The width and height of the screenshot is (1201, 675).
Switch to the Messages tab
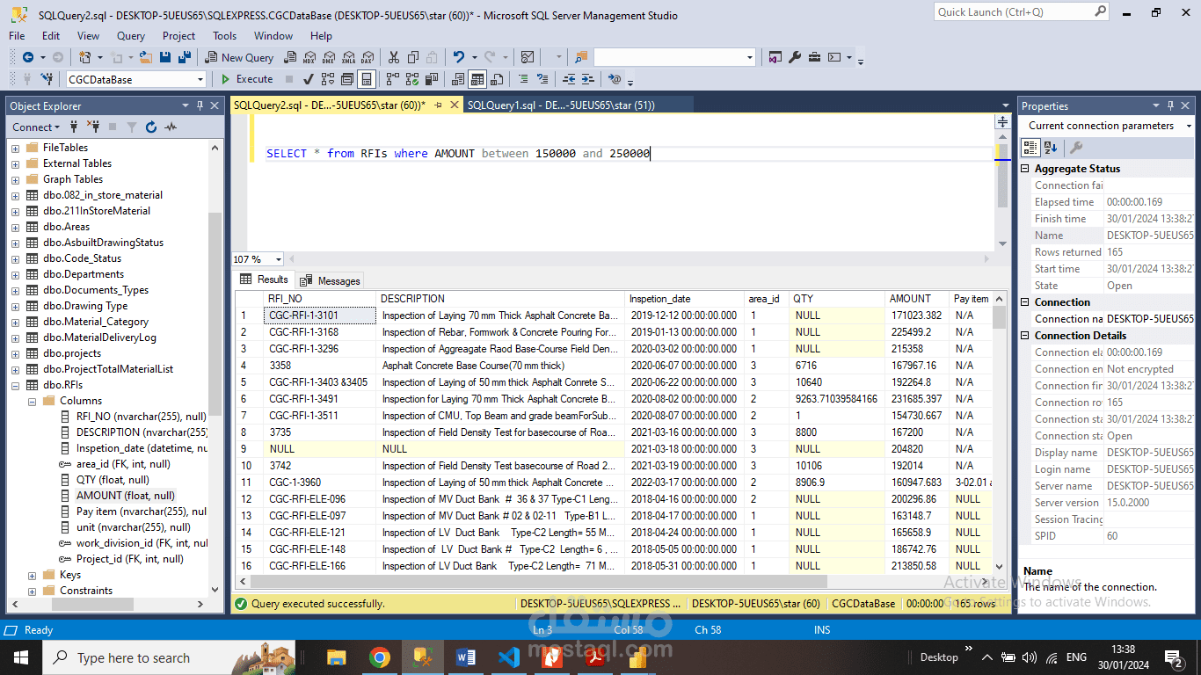(x=331, y=280)
